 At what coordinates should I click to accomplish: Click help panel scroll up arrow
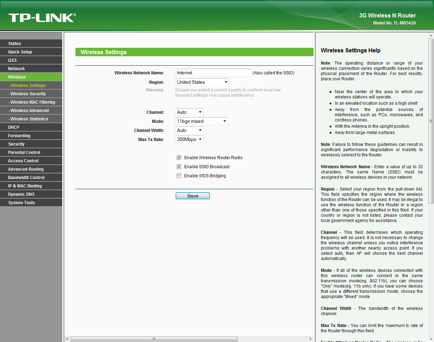pyautogui.click(x=431, y=36)
